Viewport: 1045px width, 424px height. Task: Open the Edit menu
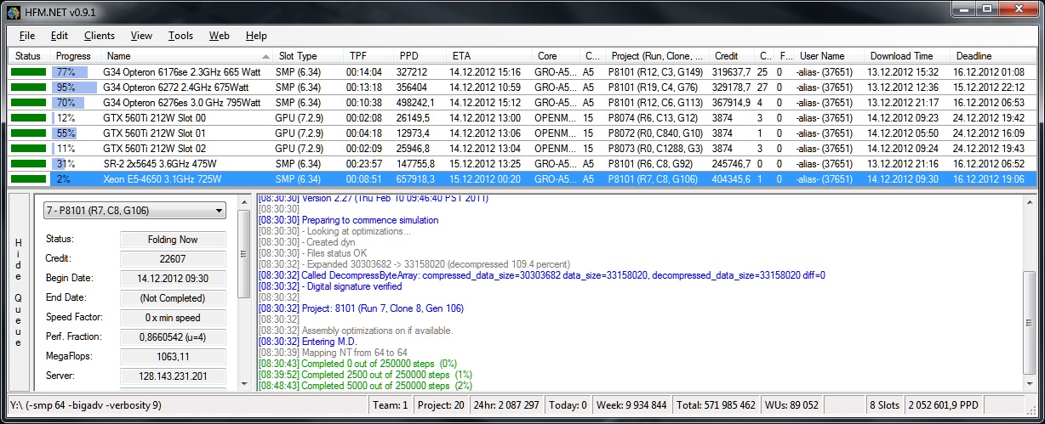click(59, 36)
